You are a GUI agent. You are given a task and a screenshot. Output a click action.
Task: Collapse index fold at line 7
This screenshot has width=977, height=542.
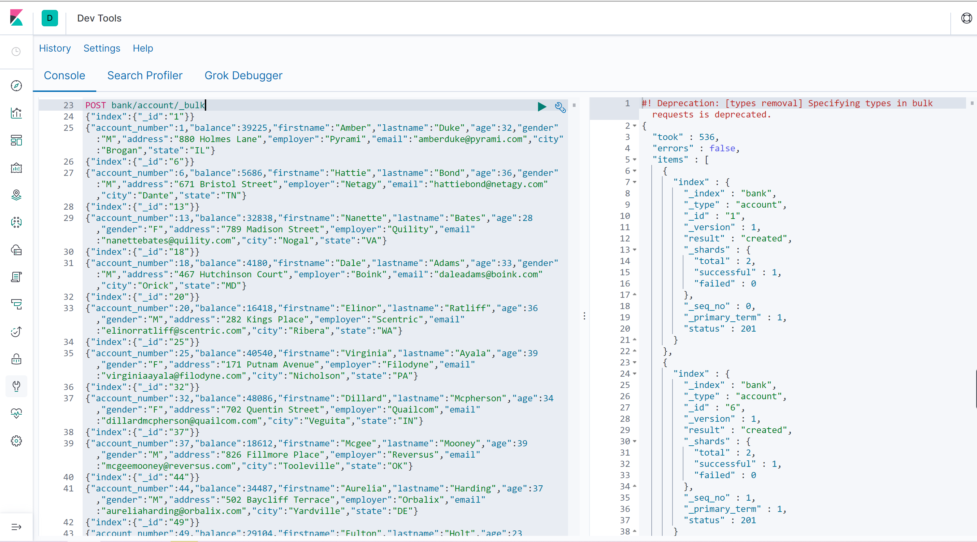[635, 182]
